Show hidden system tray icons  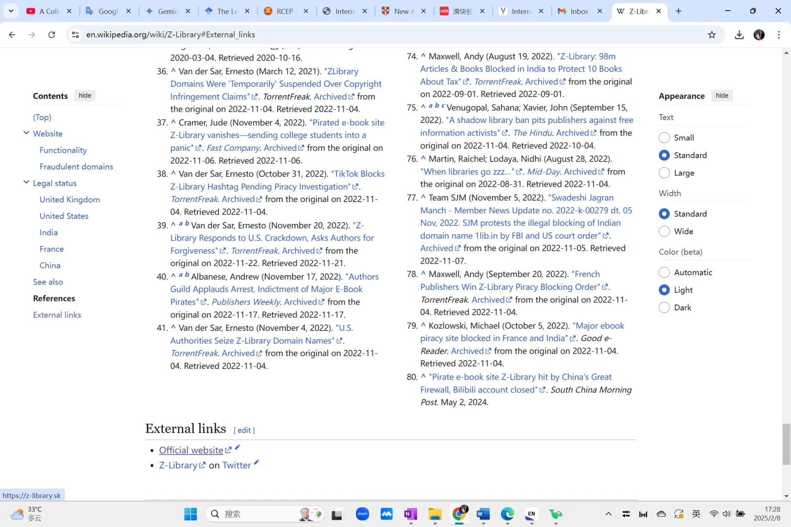(x=608, y=514)
